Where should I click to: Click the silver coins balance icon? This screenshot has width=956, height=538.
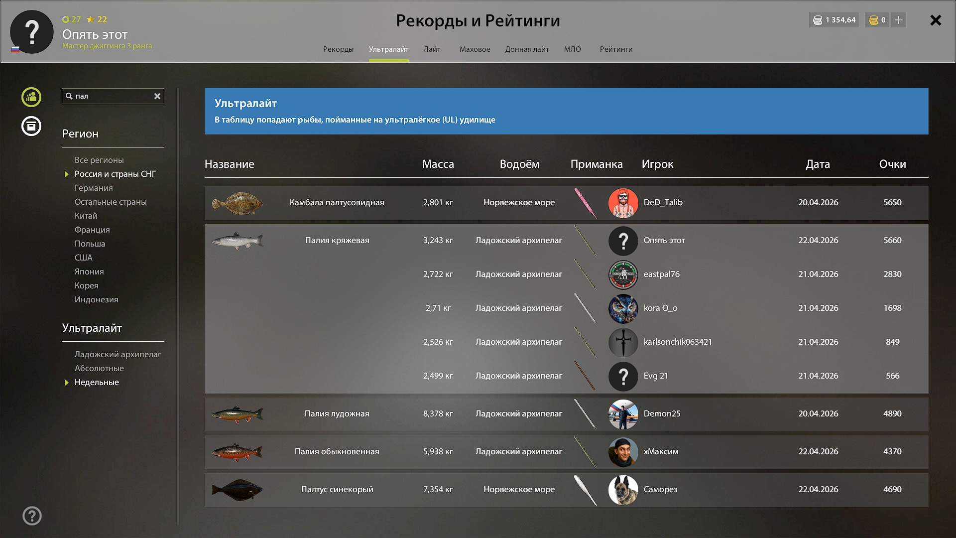pyautogui.click(x=818, y=20)
